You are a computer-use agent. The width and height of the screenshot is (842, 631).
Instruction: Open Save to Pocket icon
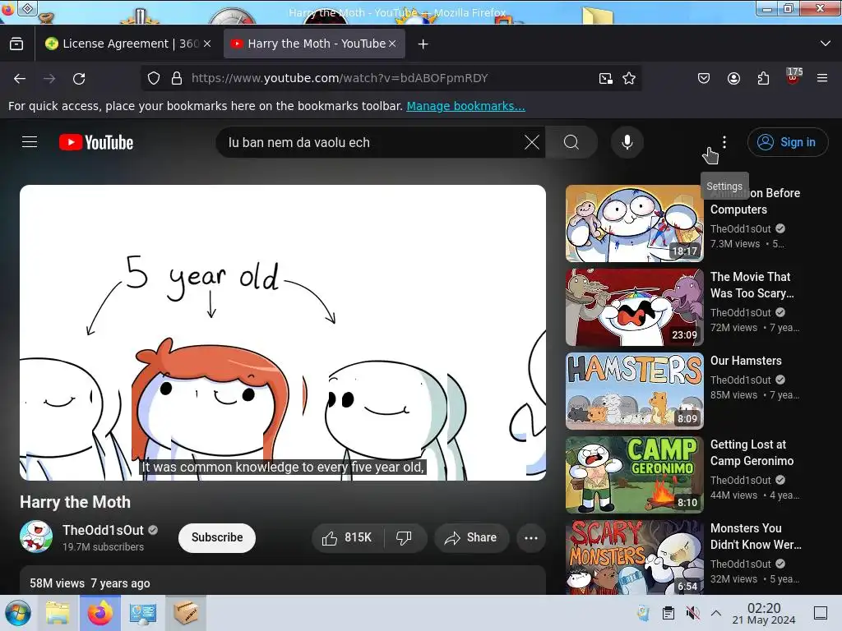704,78
